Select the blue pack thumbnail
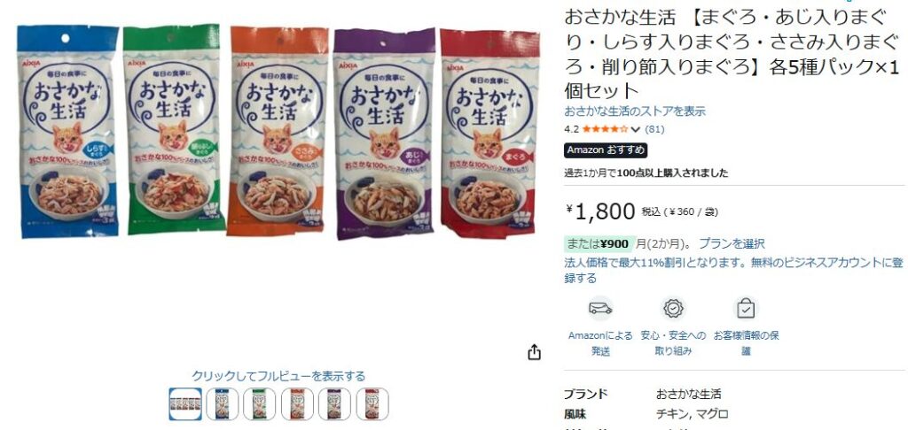This screenshot has height=430, width=908. click(223, 404)
